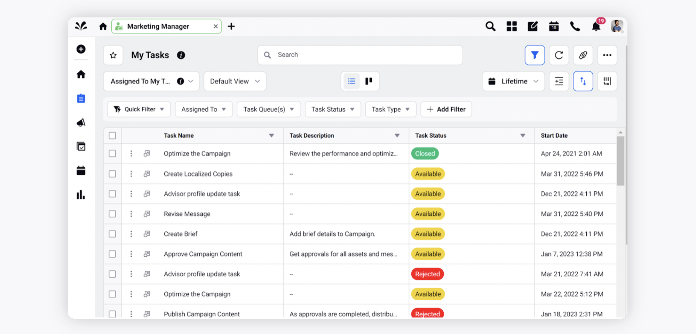Screen dimensions: 696x334
Task: Open Task Type filter dropdown
Action: point(390,109)
